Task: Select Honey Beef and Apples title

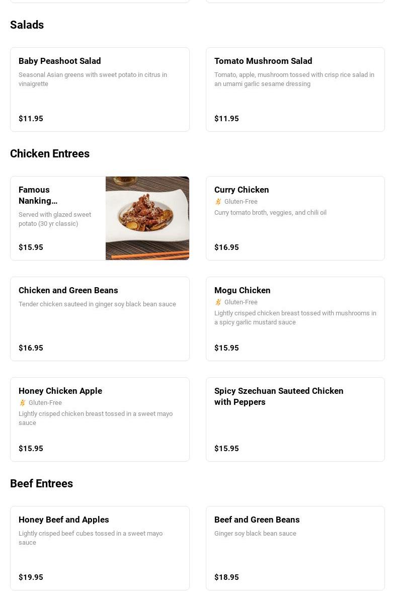Action: coord(64,520)
